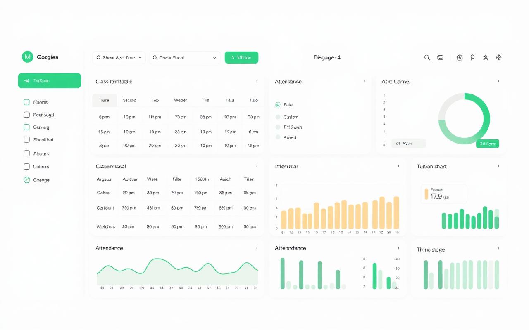Open search from the top-right magnifier icon

coord(427,58)
